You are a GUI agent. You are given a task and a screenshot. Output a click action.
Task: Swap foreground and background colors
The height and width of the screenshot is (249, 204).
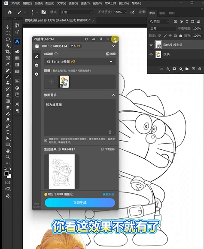(x=10, y=169)
